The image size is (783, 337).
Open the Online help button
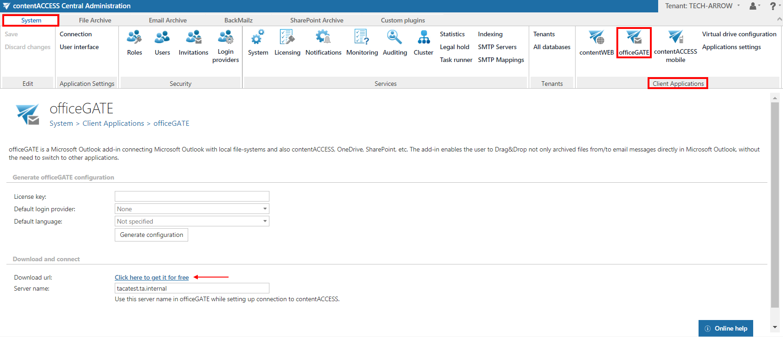(x=726, y=328)
